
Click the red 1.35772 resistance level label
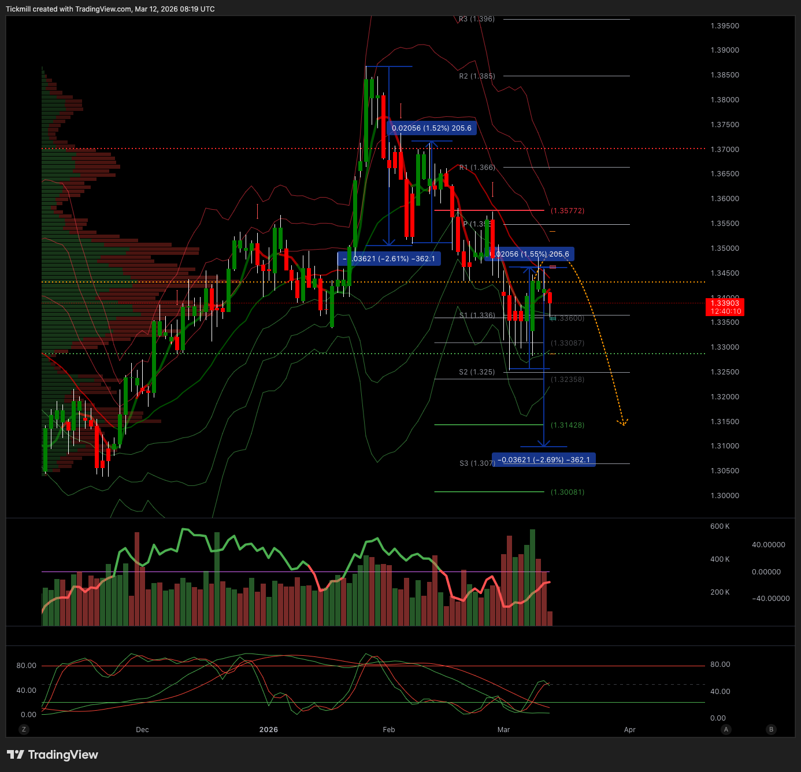coord(567,211)
